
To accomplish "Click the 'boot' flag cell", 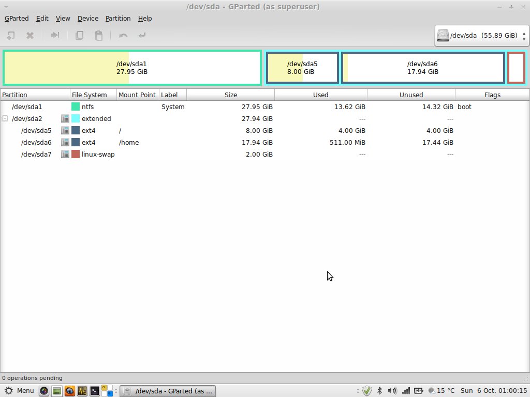I will click(464, 106).
